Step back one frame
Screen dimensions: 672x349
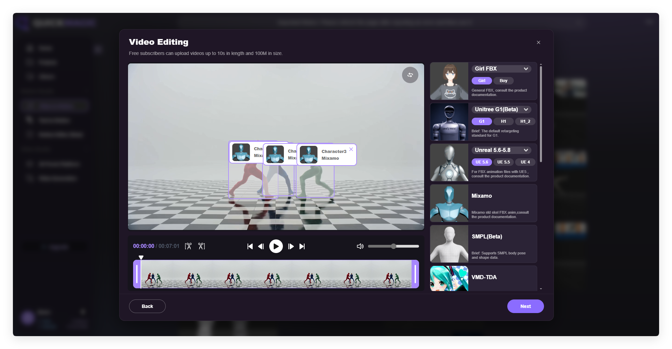click(261, 247)
